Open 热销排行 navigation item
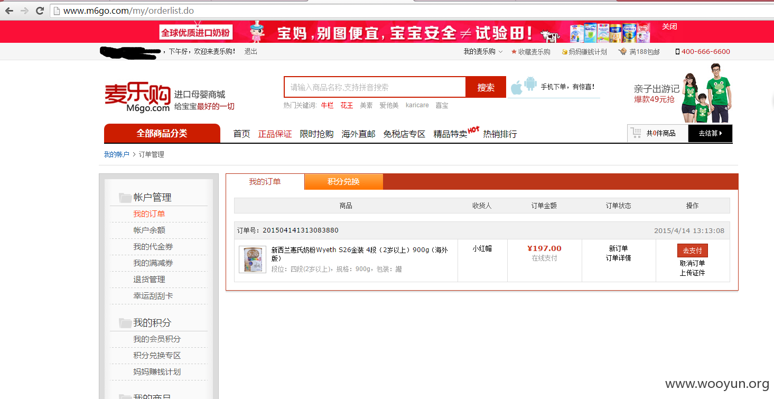774x399 pixels. (x=500, y=134)
